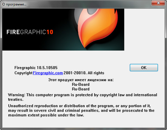Click the О программе... title bar text
Viewport: 167px width, 130px height.
[14, 4]
